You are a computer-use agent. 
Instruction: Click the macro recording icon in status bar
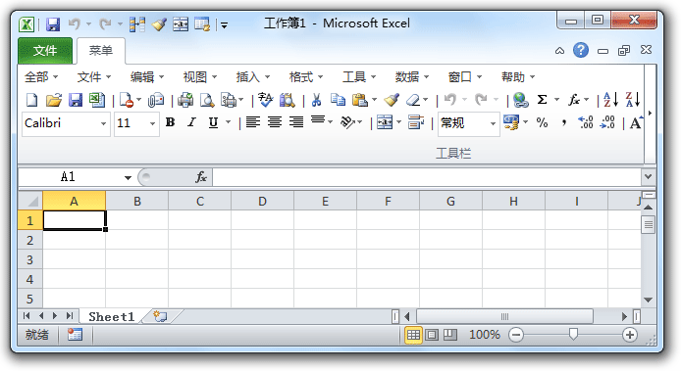coord(75,334)
